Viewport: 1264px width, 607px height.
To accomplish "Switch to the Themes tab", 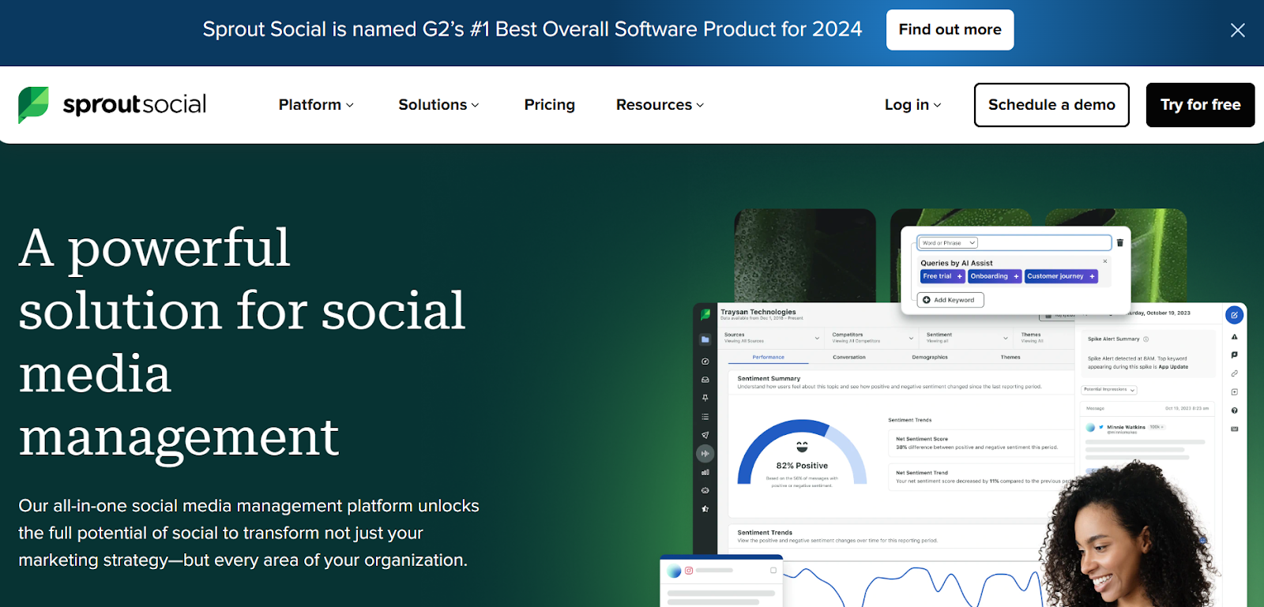I will (1010, 358).
